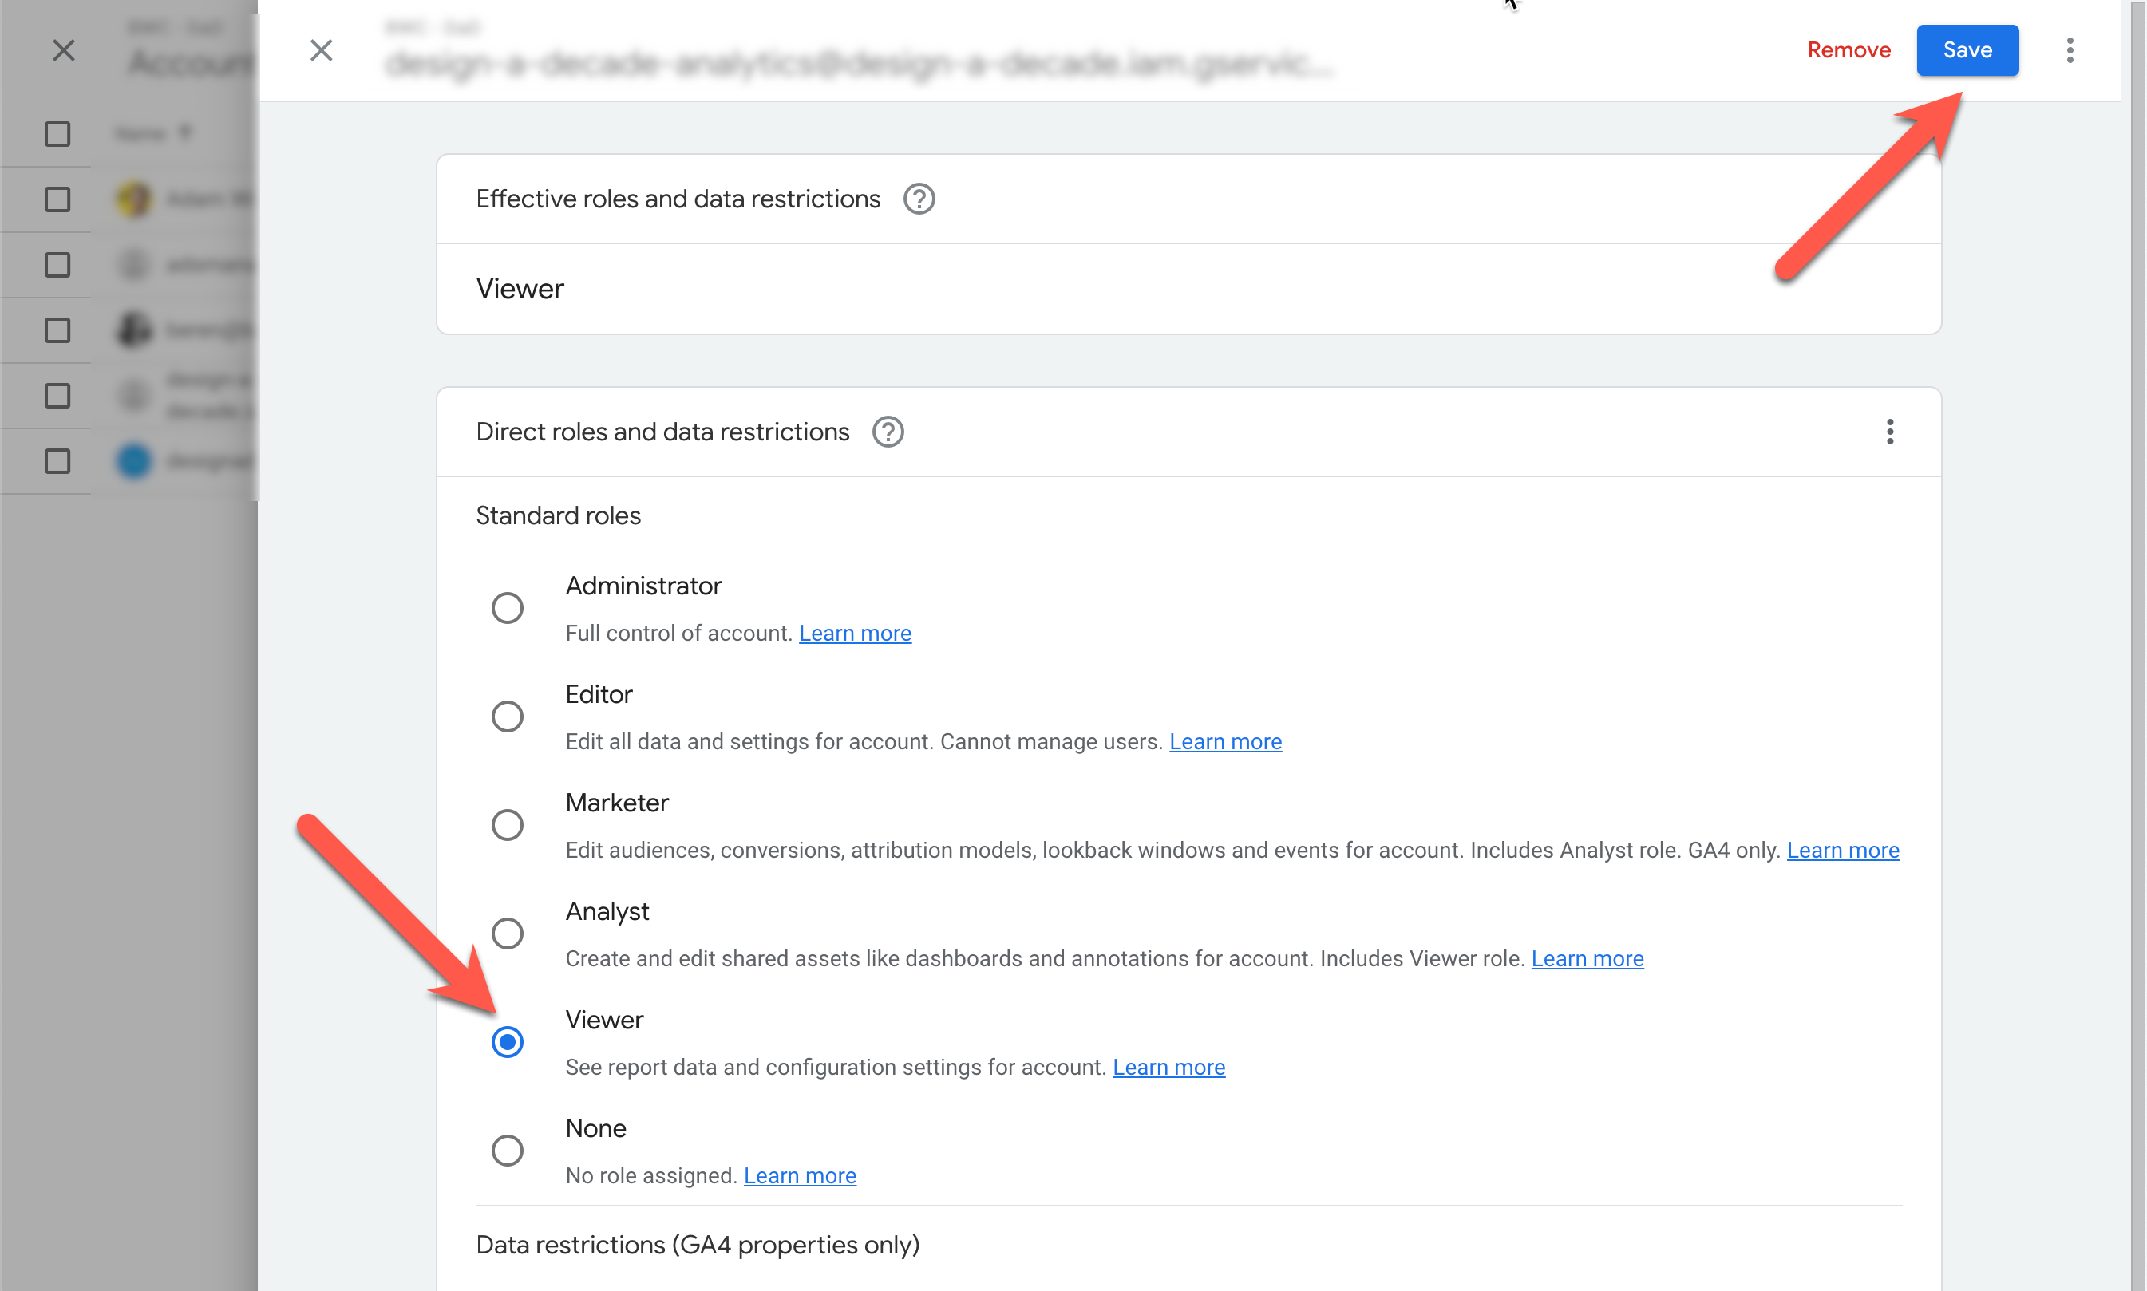Image resolution: width=2147 pixels, height=1291 pixels.
Task: Select the Editor role
Action: [507, 716]
